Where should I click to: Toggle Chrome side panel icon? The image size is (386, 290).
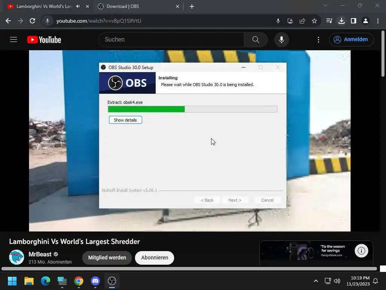[x=354, y=21]
